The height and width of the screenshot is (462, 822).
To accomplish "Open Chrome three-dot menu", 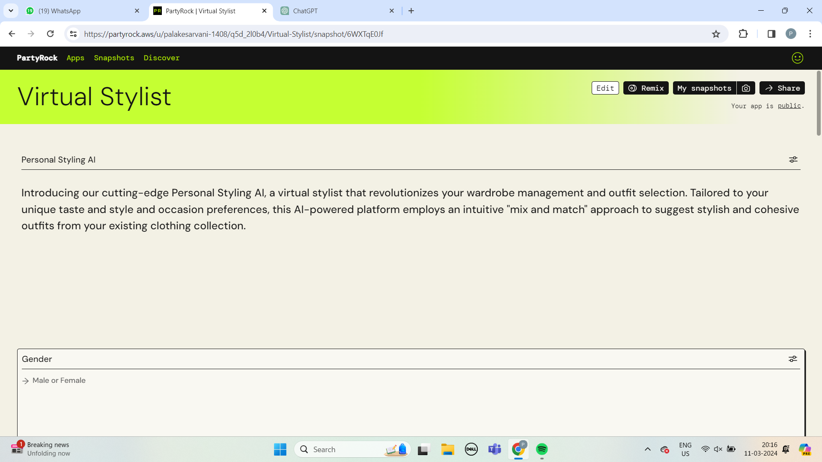I will click(810, 34).
